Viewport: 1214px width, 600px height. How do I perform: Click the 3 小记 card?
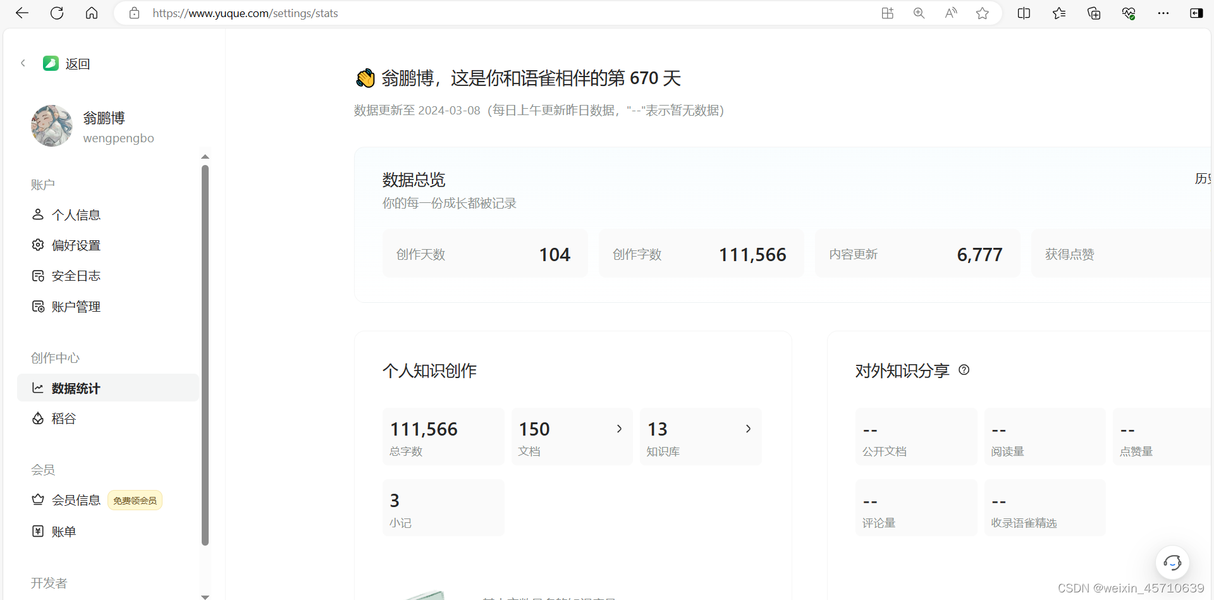point(443,508)
